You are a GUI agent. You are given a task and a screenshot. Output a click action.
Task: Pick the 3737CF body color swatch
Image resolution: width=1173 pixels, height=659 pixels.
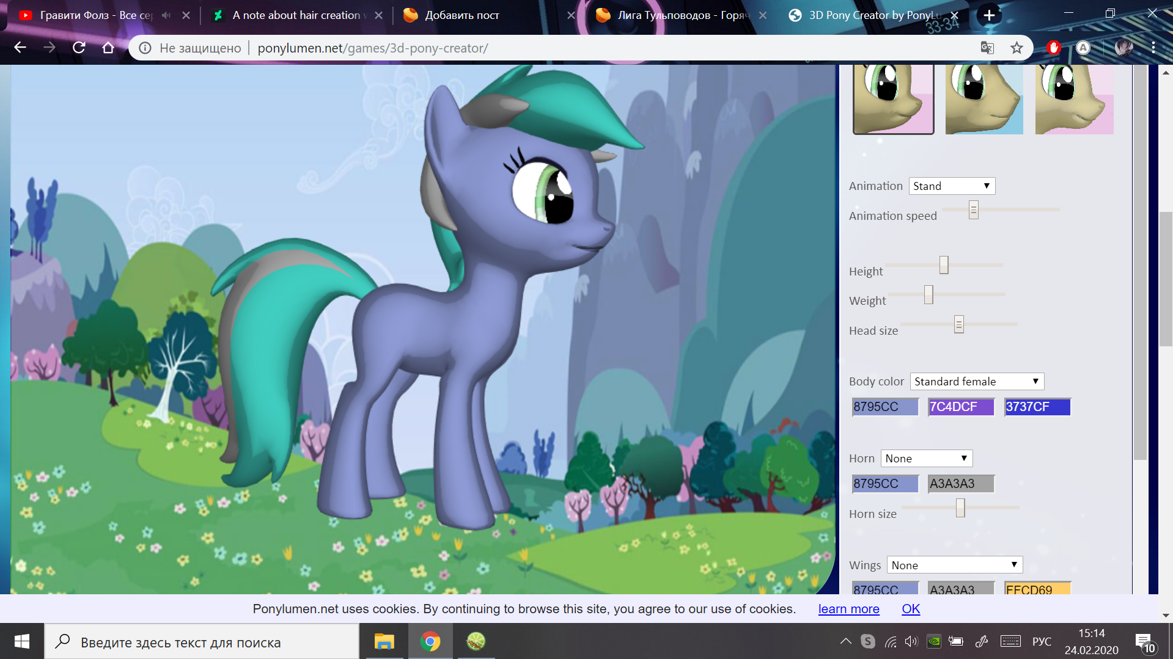pyautogui.click(x=1037, y=407)
